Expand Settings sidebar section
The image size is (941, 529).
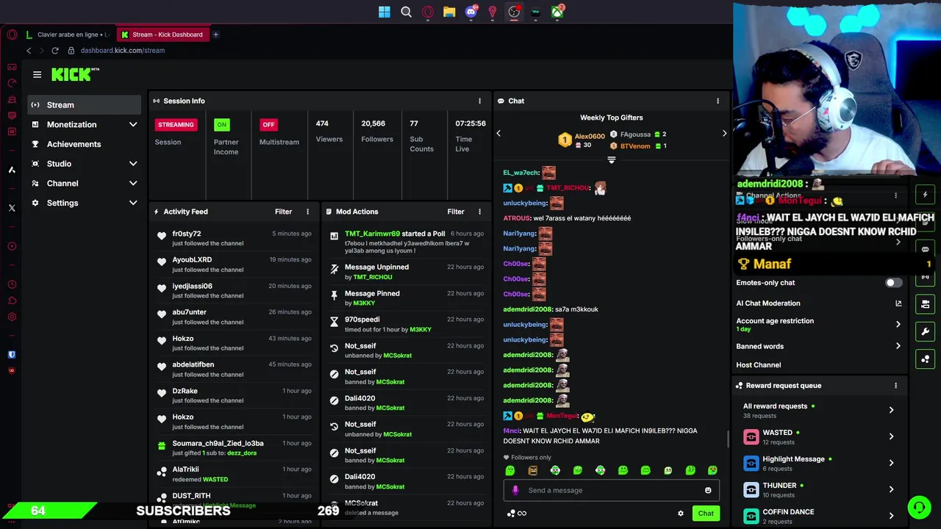tap(133, 204)
